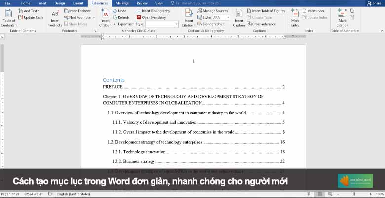Image resolution: width=385 pixels, height=198 pixels.
Task: Click Next Footnote
Action: (x=77, y=17)
